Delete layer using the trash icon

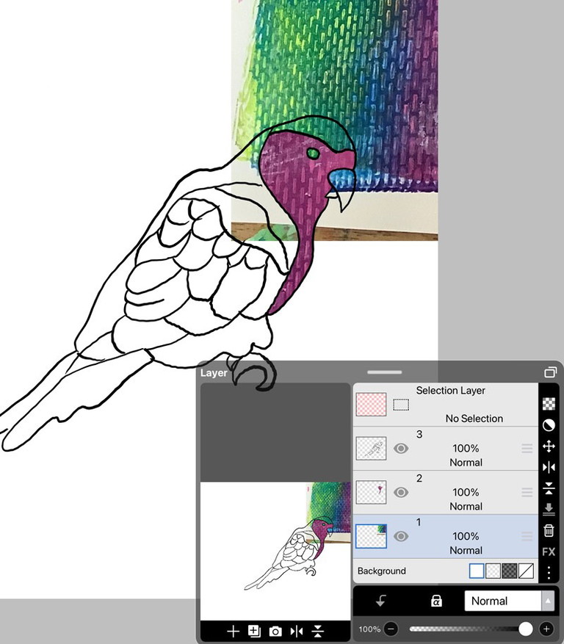click(549, 530)
